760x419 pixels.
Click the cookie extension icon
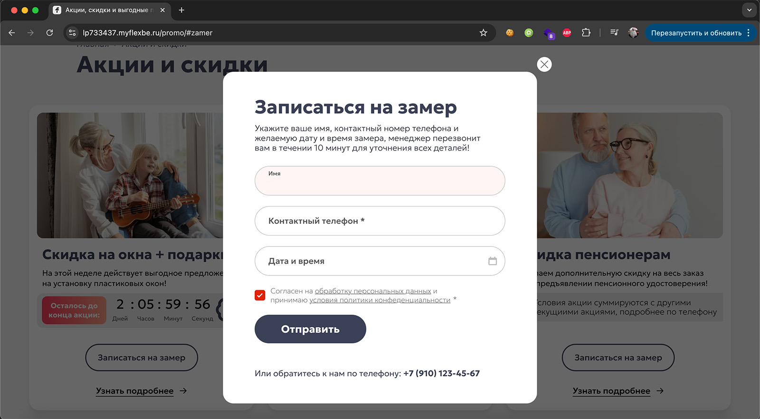pos(510,33)
